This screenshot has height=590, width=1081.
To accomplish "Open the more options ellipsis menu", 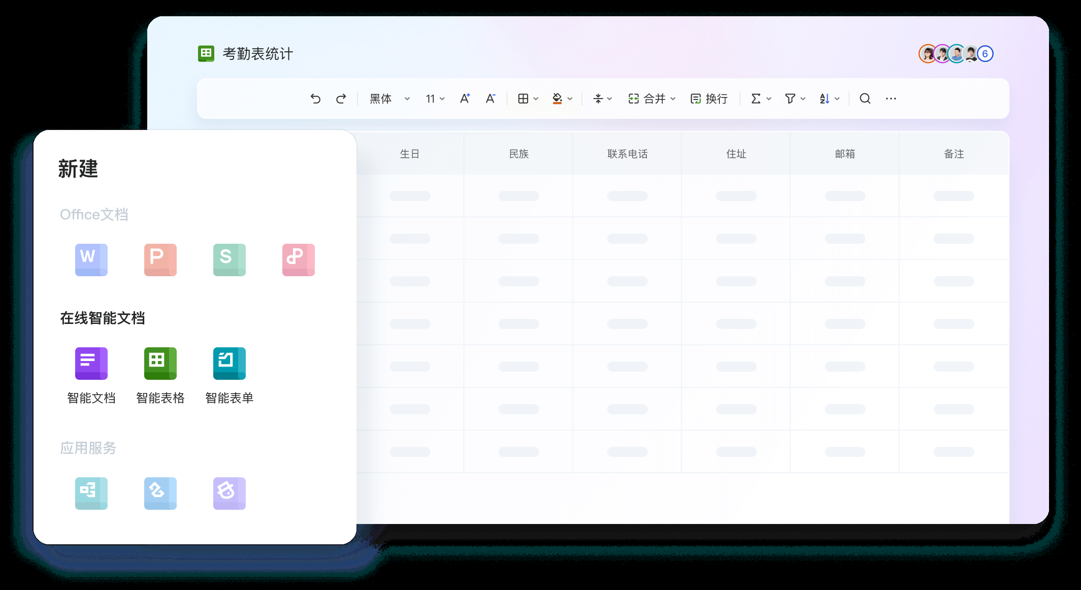I will point(891,99).
